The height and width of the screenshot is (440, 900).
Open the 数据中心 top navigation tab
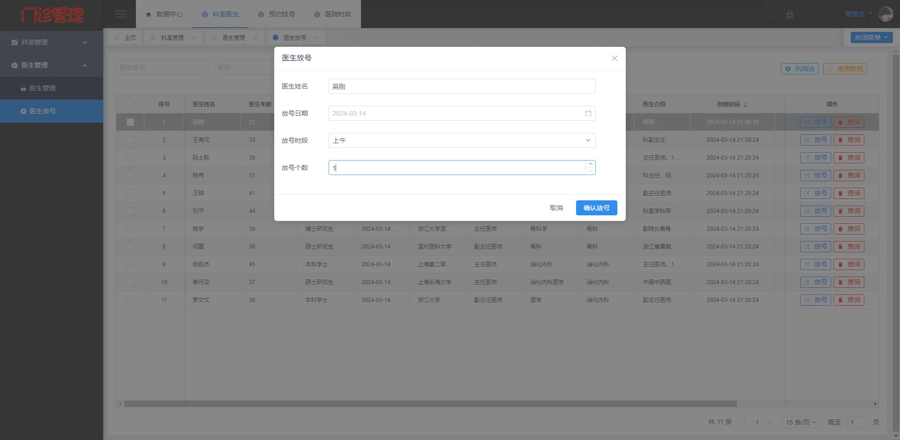click(x=164, y=14)
